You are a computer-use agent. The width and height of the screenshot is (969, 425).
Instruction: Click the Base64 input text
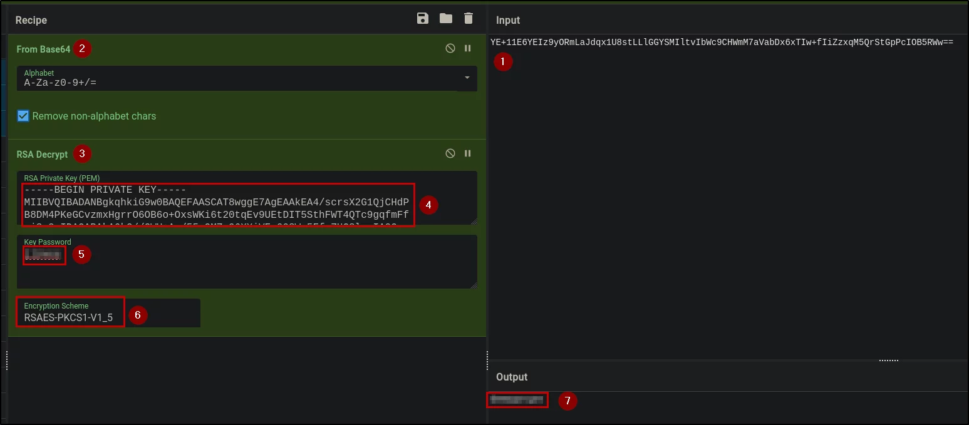(722, 42)
